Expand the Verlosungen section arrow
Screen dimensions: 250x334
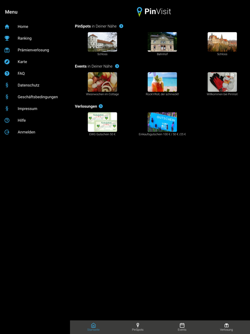101,106
